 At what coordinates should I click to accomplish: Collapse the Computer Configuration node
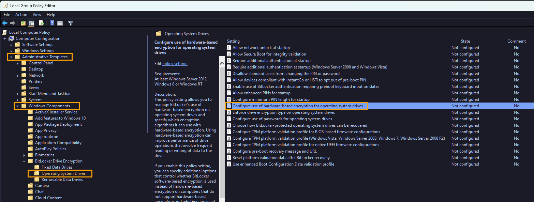point(5,38)
